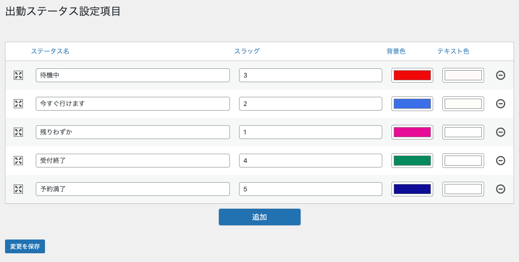Remove the 待機中 status row
519x262 pixels.
(501, 75)
